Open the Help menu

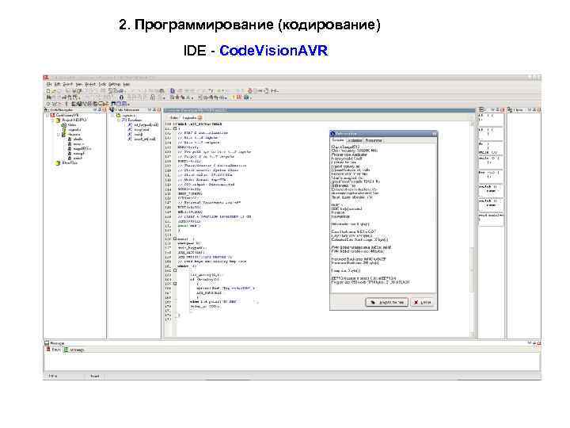pyautogui.click(x=127, y=85)
